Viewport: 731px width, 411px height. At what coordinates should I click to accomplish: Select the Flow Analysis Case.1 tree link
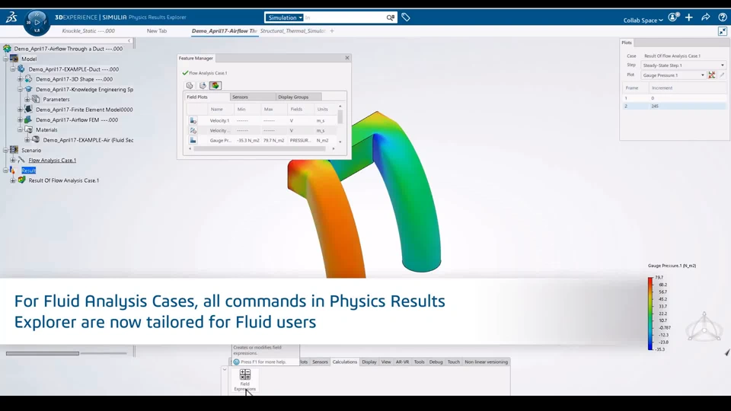click(53, 161)
